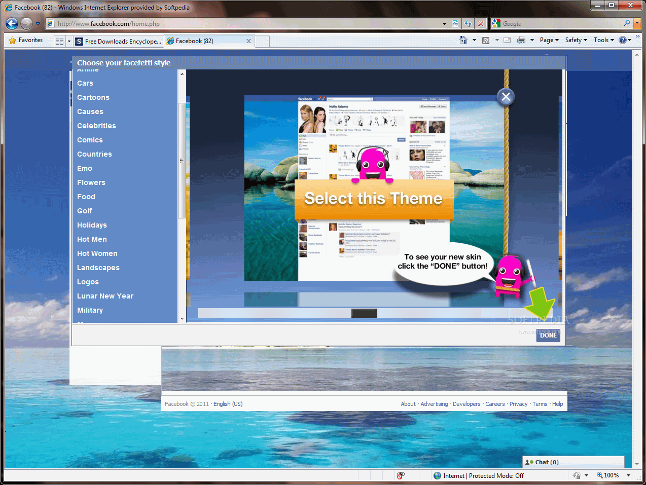
Task: Click the browser Forward arrow button
Action: [x=26, y=23]
